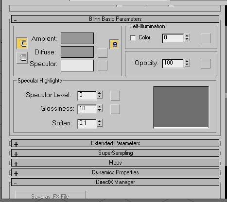The width and height of the screenshot is (227, 202).
Task: Expand the Dynamics Properties rollout
Action: (x=115, y=172)
